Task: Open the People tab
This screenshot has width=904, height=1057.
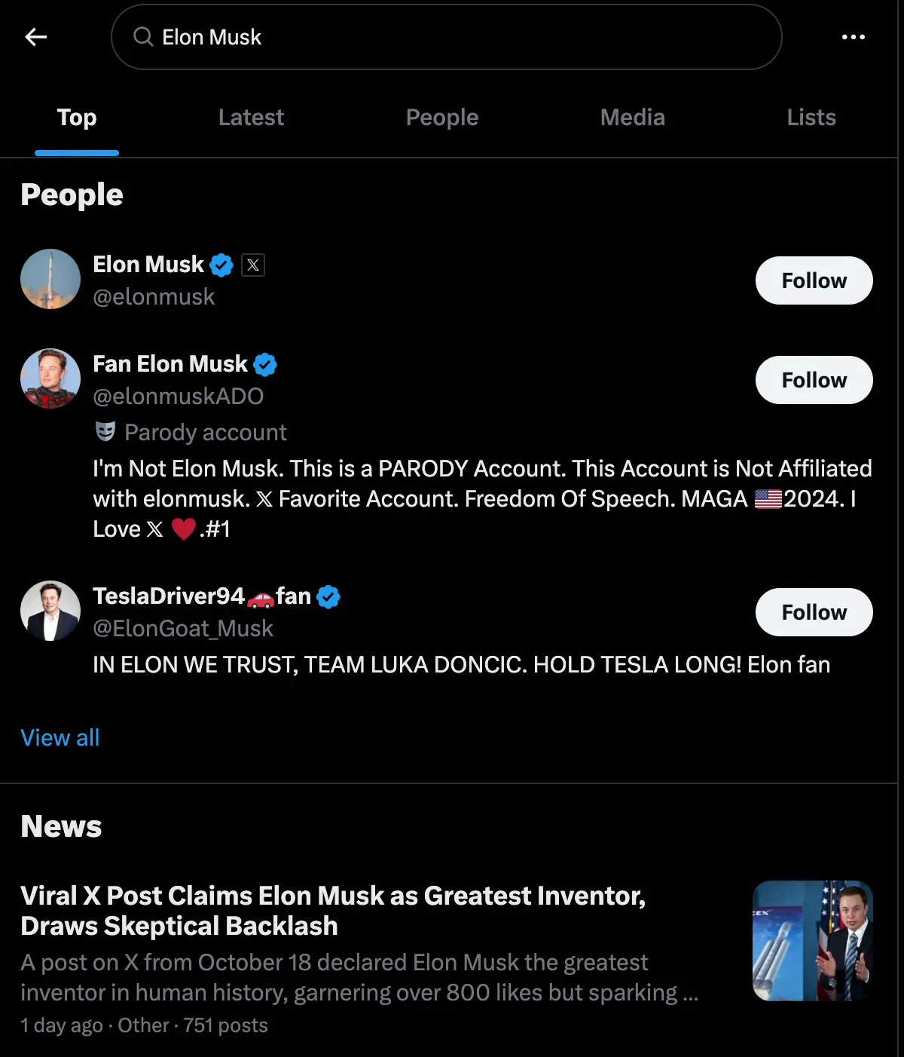Action: tap(442, 118)
